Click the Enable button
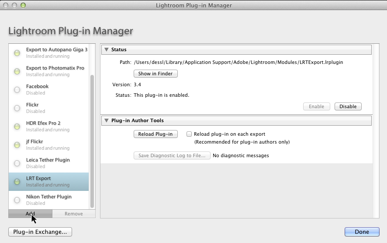The image size is (387, 243). point(316,106)
